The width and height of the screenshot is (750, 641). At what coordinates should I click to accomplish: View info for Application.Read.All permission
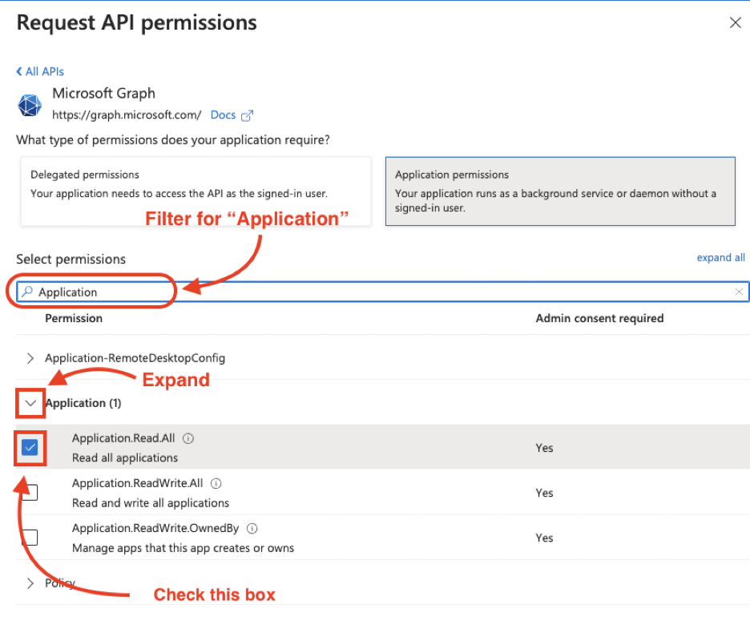click(x=187, y=437)
